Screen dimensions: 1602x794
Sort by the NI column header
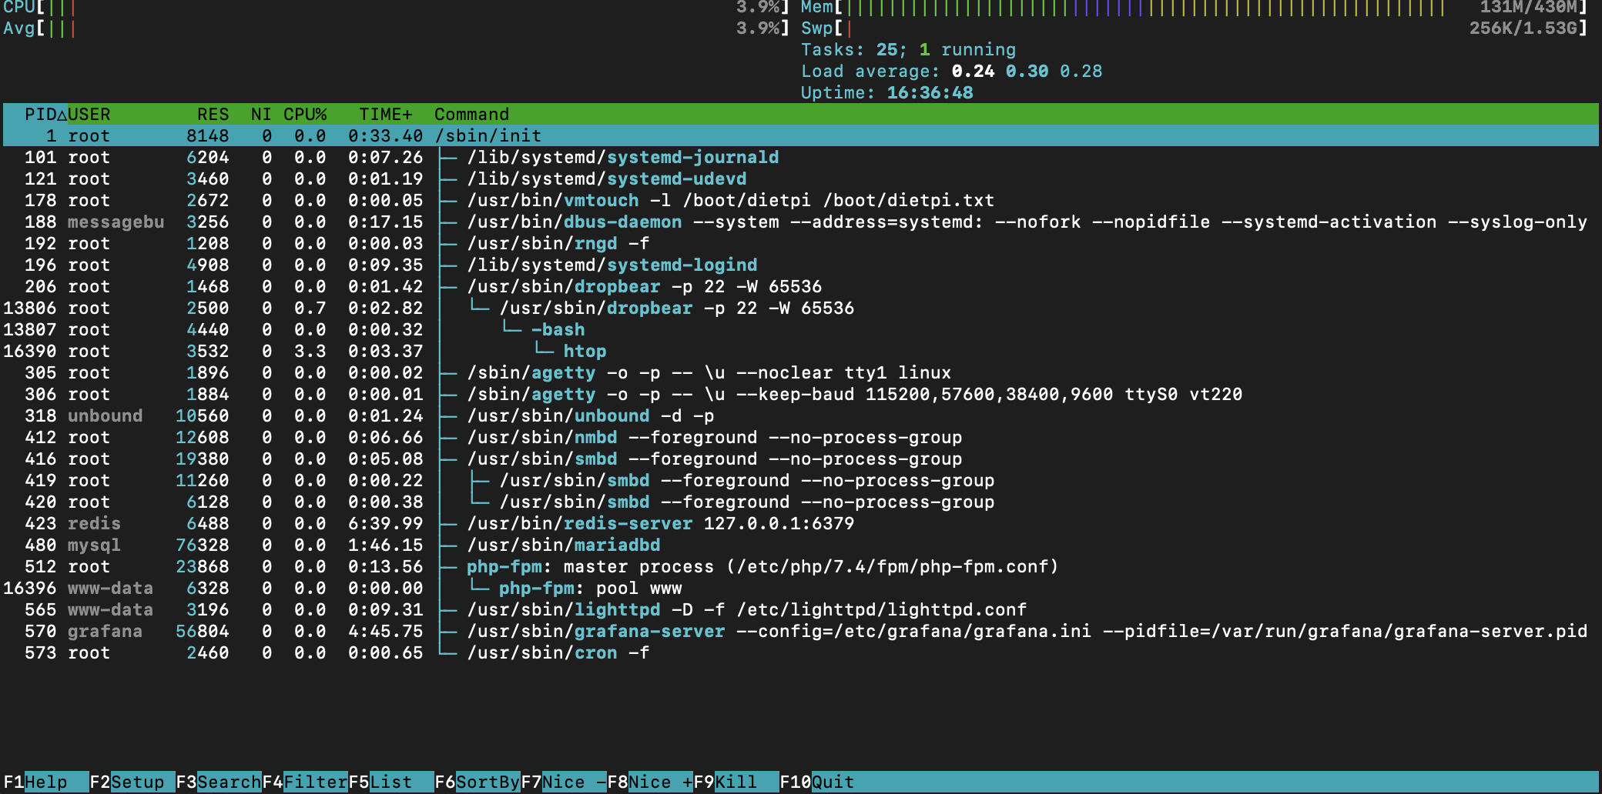pyautogui.click(x=261, y=114)
